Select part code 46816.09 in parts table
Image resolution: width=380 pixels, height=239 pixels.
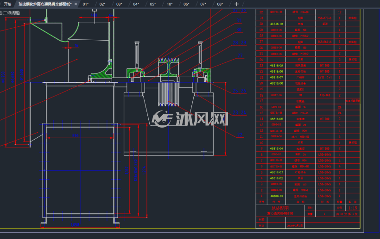[x=276, y=66]
